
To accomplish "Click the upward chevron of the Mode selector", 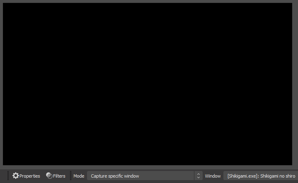I will click(198, 174).
